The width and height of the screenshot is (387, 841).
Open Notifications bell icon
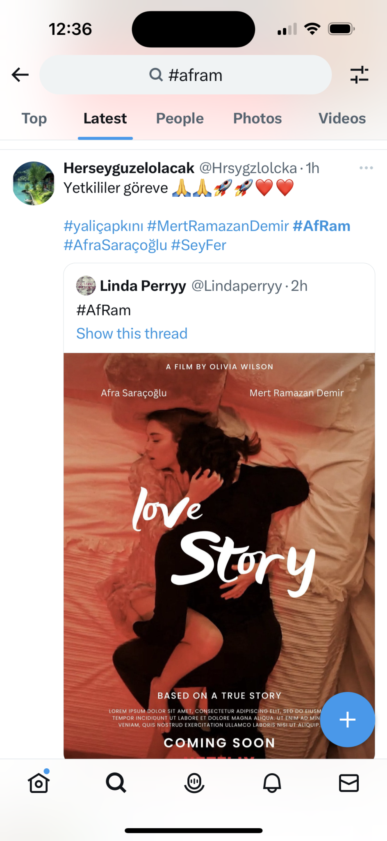tap(272, 783)
